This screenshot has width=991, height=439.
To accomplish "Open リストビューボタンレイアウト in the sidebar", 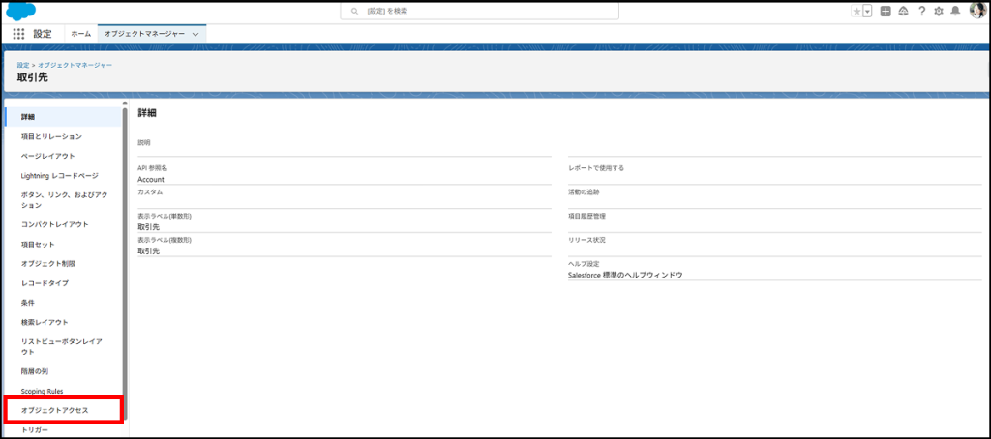I will (x=63, y=347).
